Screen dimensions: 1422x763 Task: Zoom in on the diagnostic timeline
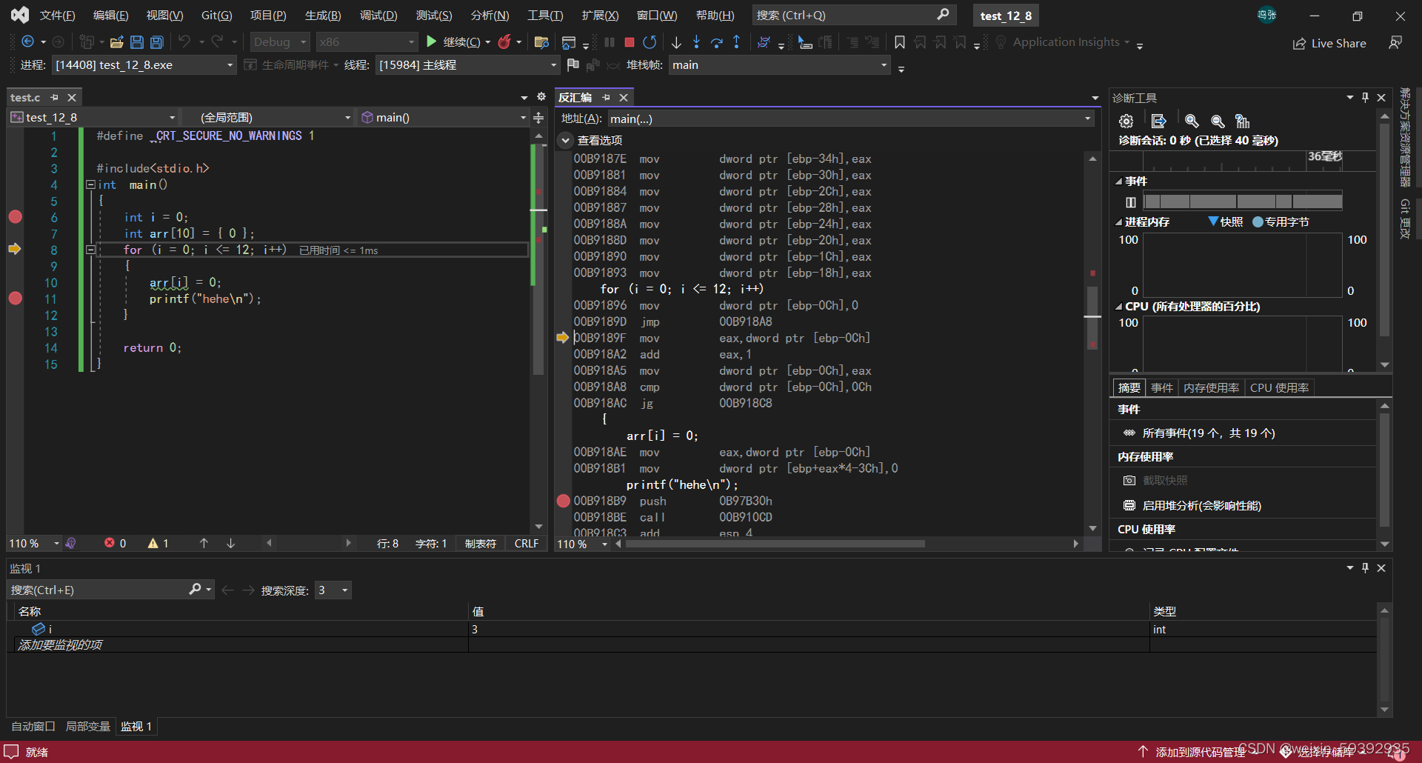coord(1192,121)
